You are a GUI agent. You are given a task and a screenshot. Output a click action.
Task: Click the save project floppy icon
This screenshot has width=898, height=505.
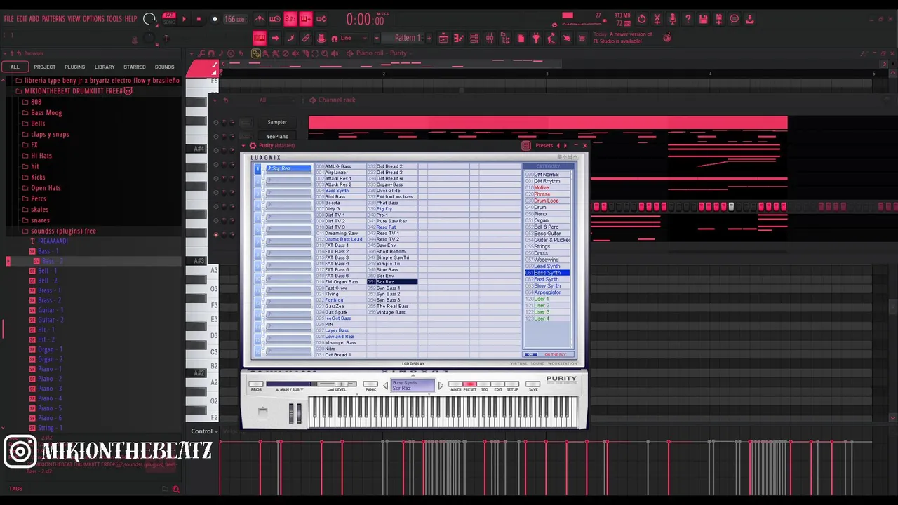point(704,19)
